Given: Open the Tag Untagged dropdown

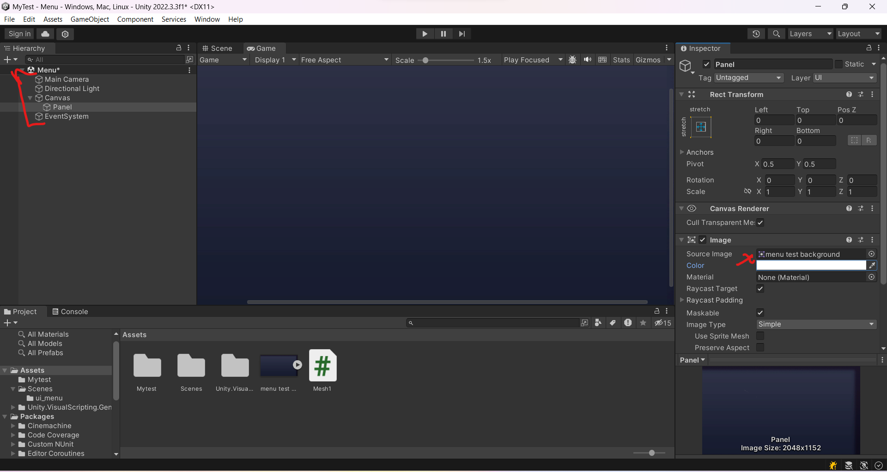Looking at the screenshot, I should pos(749,78).
